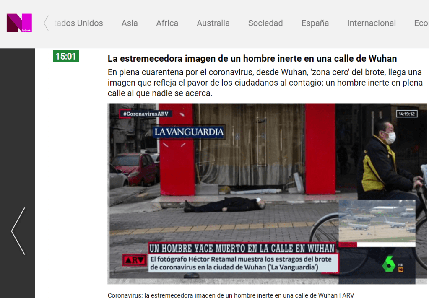Click the article summary paragraph text
The image size is (429, 298).
pos(264,83)
